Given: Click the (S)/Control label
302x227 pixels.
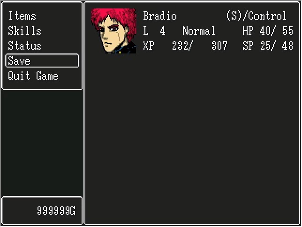Looking at the screenshot, I should pos(257,15).
